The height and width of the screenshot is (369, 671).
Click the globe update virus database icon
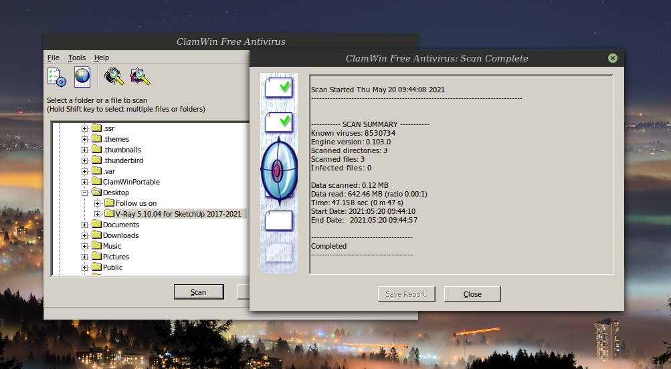tap(82, 77)
